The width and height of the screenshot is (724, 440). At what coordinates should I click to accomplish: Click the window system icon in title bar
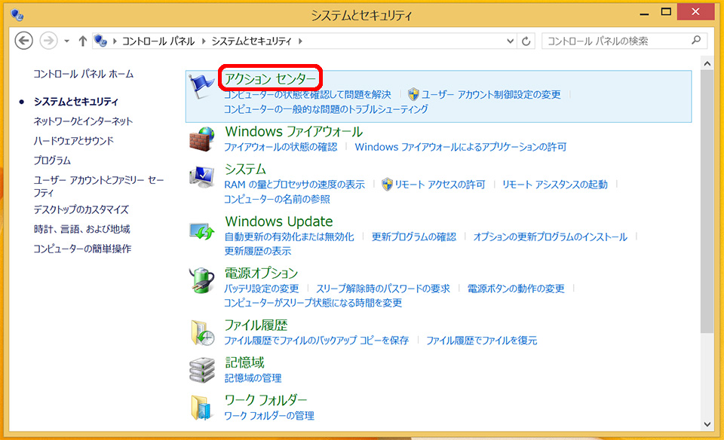(17, 15)
